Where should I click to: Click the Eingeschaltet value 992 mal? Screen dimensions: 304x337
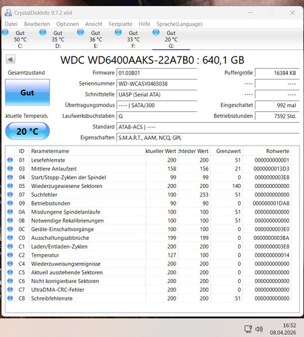point(277,105)
